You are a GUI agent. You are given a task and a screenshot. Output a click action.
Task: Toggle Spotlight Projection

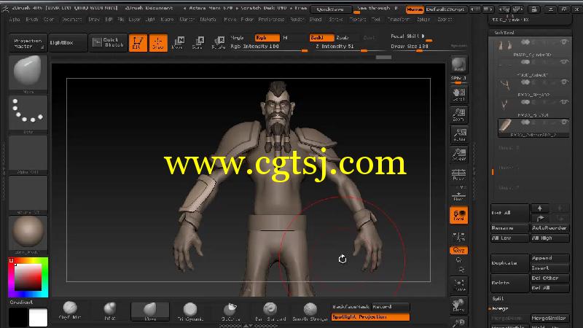point(370,317)
